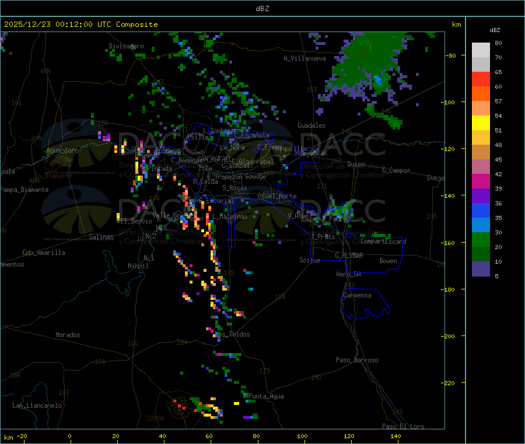The width and height of the screenshot is (525, 444).
Task: Select the A_Villanueva place label
Action: [304, 58]
